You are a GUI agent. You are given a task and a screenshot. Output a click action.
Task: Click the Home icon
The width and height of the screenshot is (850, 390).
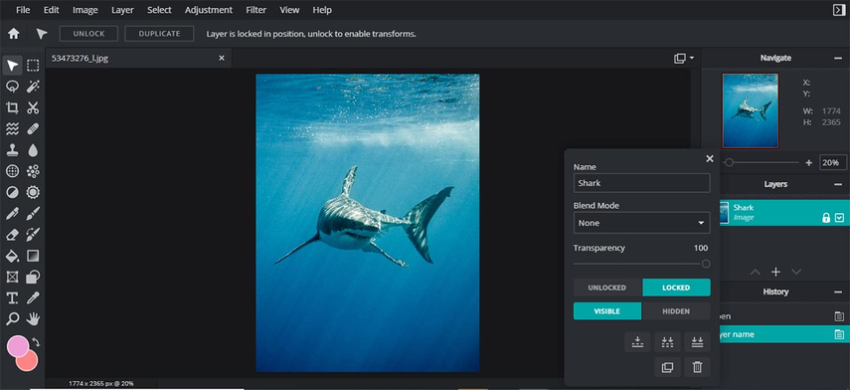pyautogui.click(x=14, y=34)
